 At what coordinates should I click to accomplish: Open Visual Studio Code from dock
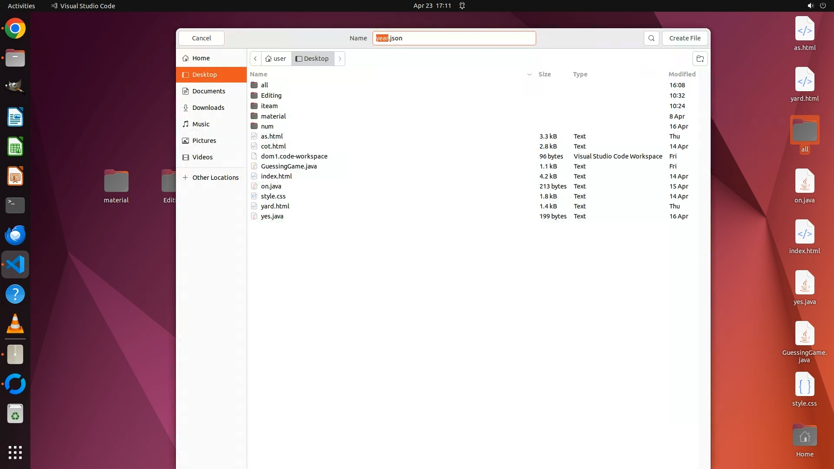tap(15, 264)
